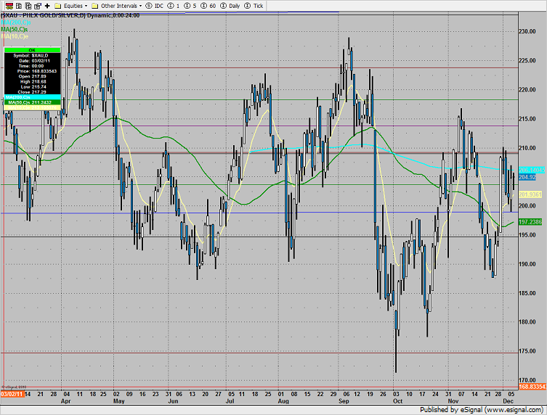The width and height of the screenshot is (547, 415).
Task: Click the MA(50,C)s study label
Action: pyautogui.click(x=16, y=29)
